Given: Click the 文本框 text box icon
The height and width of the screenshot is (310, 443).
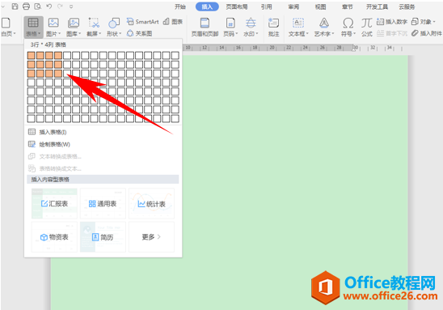Looking at the screenshot, I should point(298,23).
